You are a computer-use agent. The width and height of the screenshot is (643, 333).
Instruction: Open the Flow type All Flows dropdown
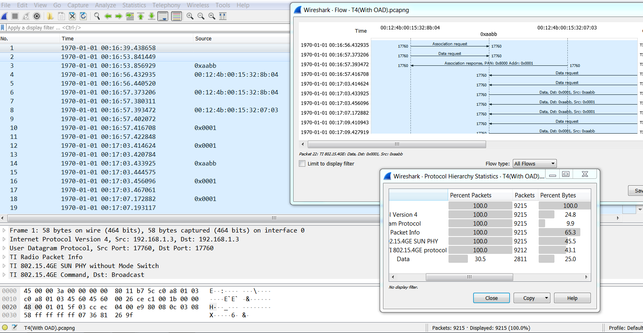click(x=535, y=163)
